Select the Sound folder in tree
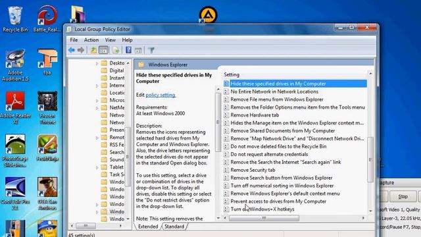This screenshot has height=237, width=421. (112, 159)
